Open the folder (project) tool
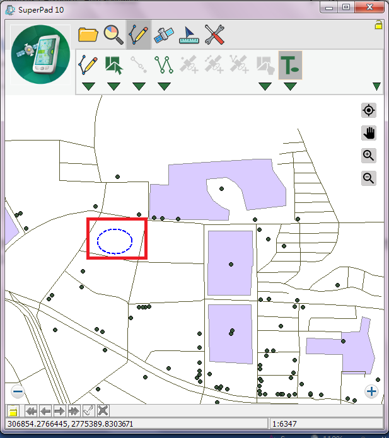 pyautogui.click(x=88, y=35)
